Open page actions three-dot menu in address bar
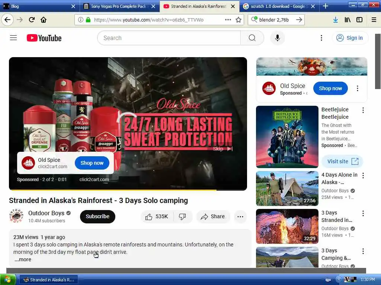This screenshot has height=285, width=381. (228, 20)
